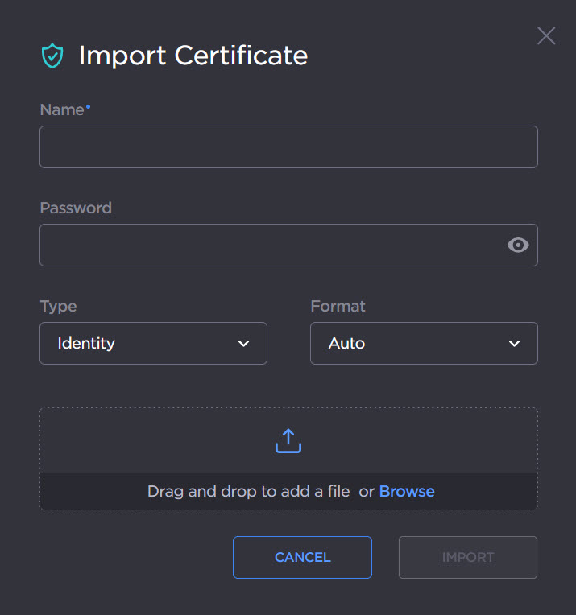This screenshot has width=576, height=615.
Task: Click the chevron arrow in Format selector
Action: [x=515, y=344]
